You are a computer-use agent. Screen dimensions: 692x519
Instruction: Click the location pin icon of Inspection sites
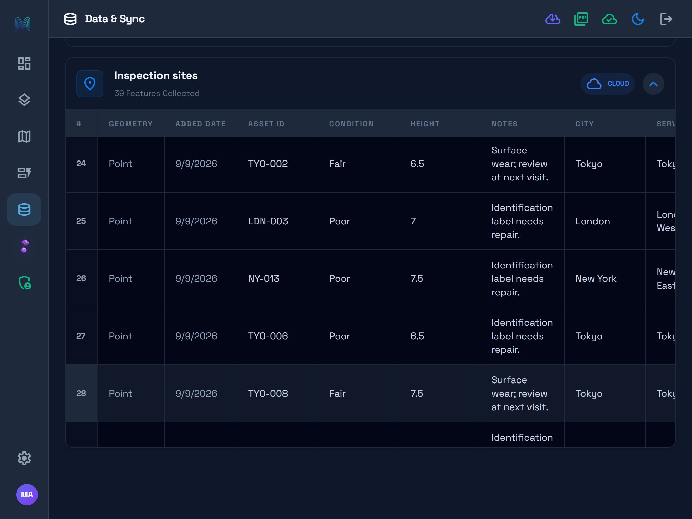pos(90,84)
